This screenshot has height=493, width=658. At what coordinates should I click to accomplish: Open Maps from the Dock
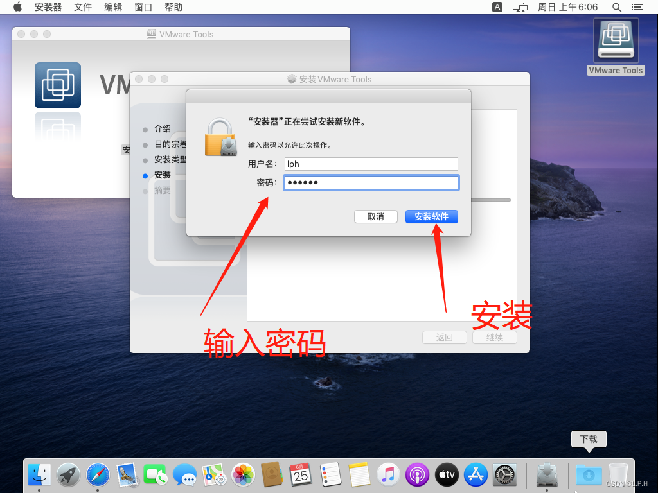pos(213,474)
